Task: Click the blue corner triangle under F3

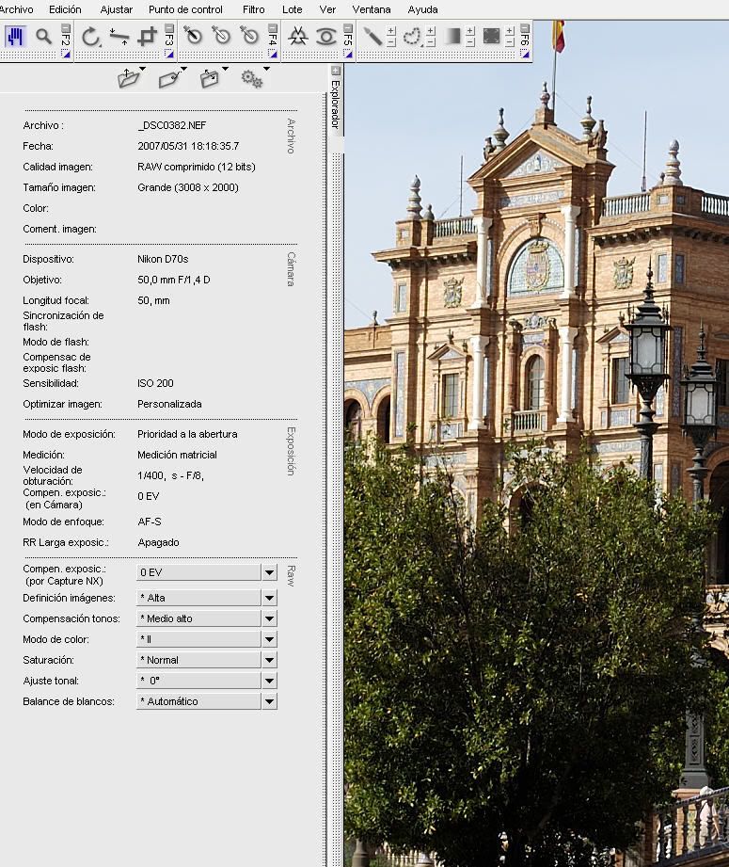Action: tap(169, 54)
